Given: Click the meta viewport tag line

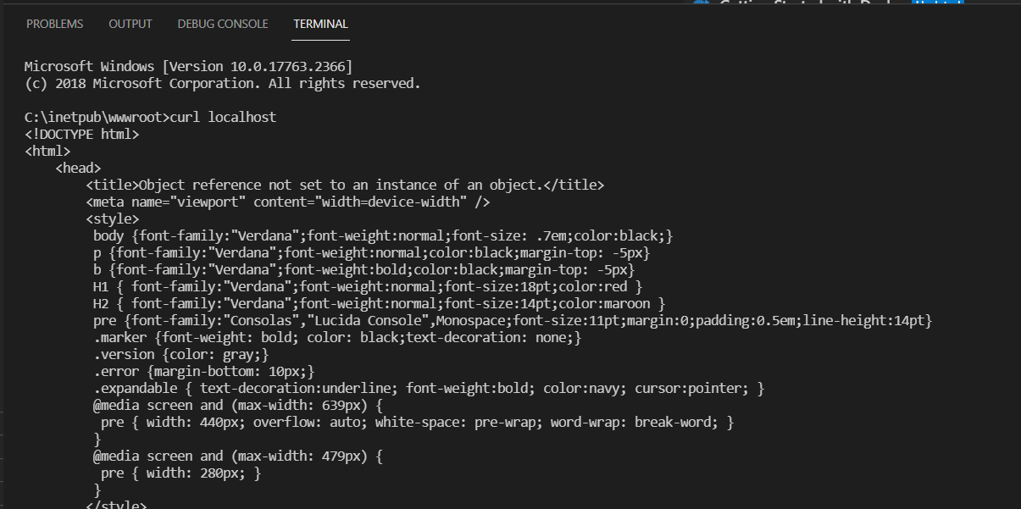Looking at the screenshot, I should tap(287, 202).
